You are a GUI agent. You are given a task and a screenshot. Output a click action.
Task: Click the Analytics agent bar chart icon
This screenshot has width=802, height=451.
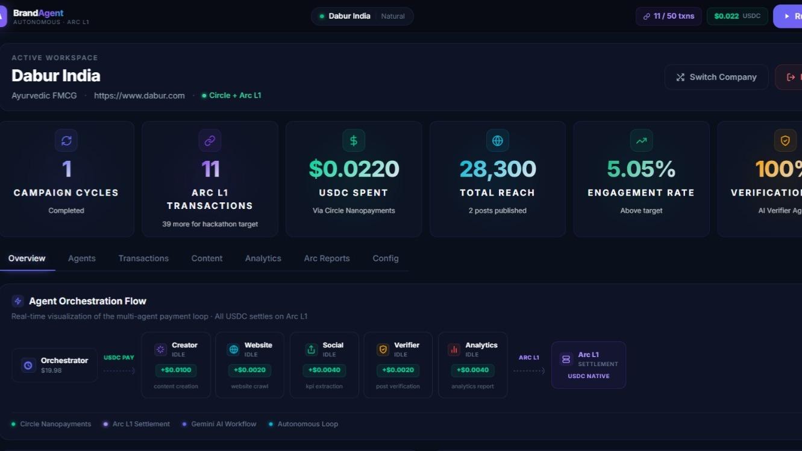coord(454,349)
